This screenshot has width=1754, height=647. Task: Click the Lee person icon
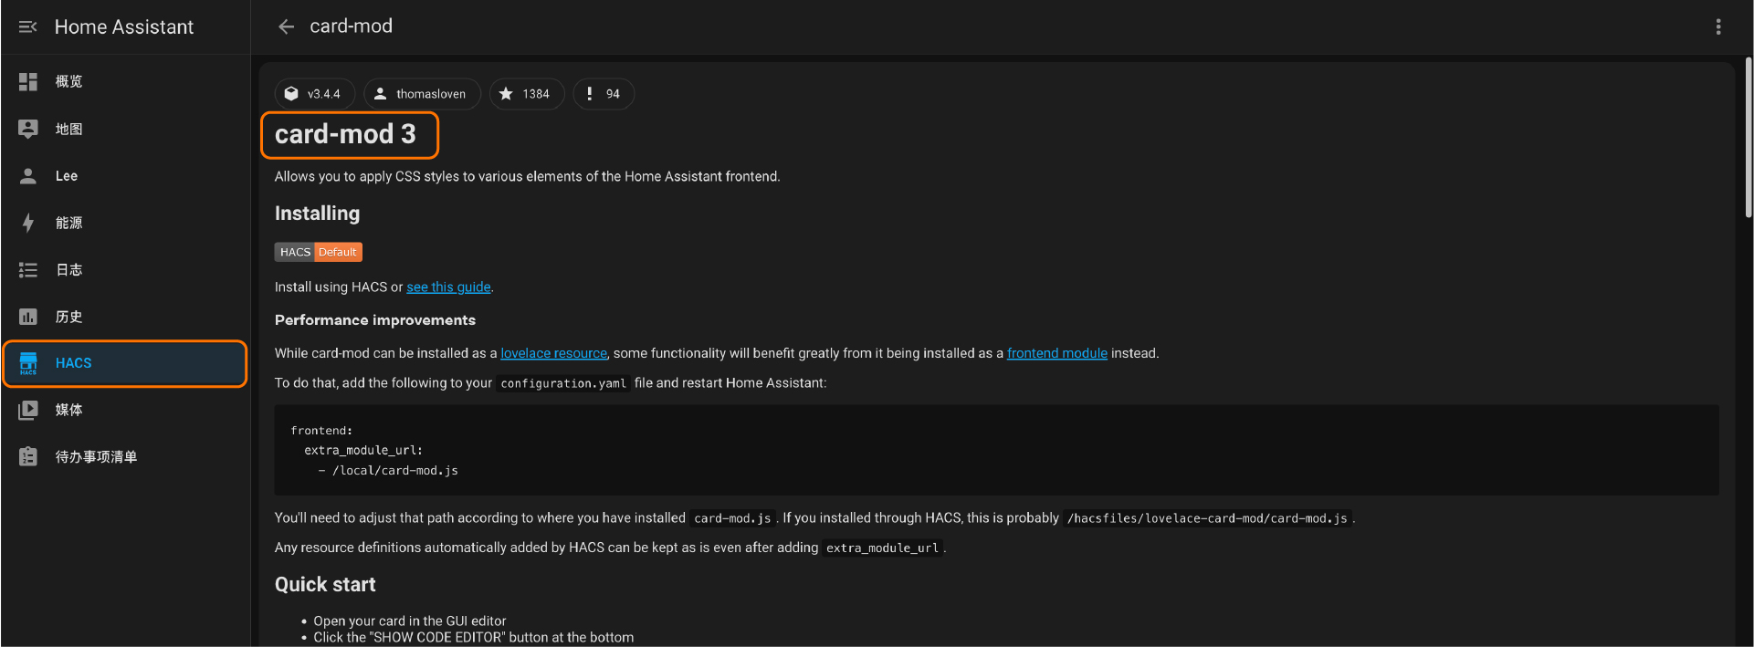pyautogui.click(x=28, y=176)
